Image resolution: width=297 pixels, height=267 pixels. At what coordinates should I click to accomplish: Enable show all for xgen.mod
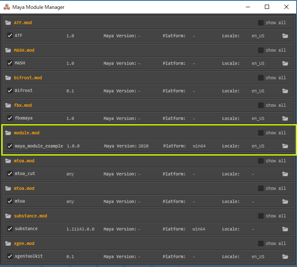[x=261, y=244]
